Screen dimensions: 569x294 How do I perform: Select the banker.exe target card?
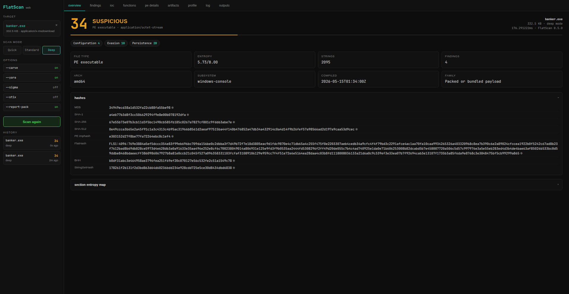[x=32, y=28]
